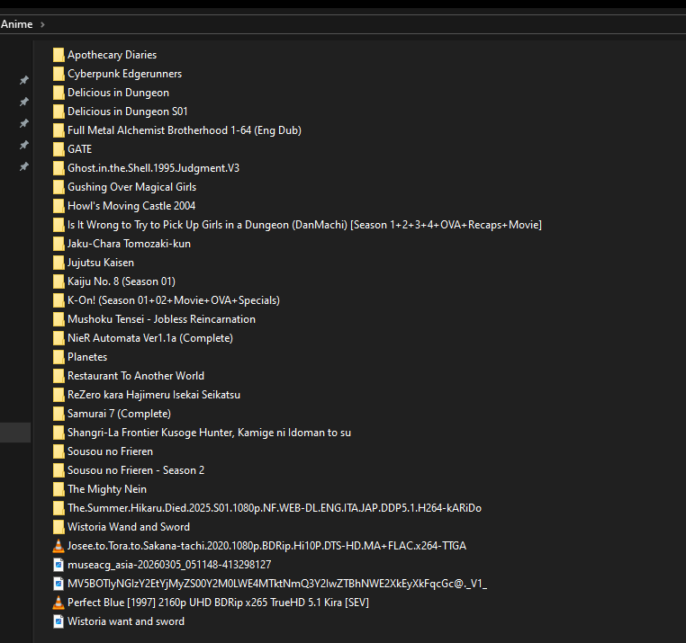Click the image icon for Wistoria want and sword
This screenshot has width=686, height=643.
59,621
